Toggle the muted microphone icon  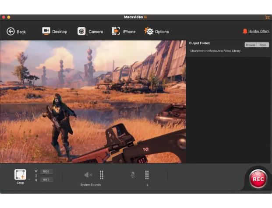(133, 175)
